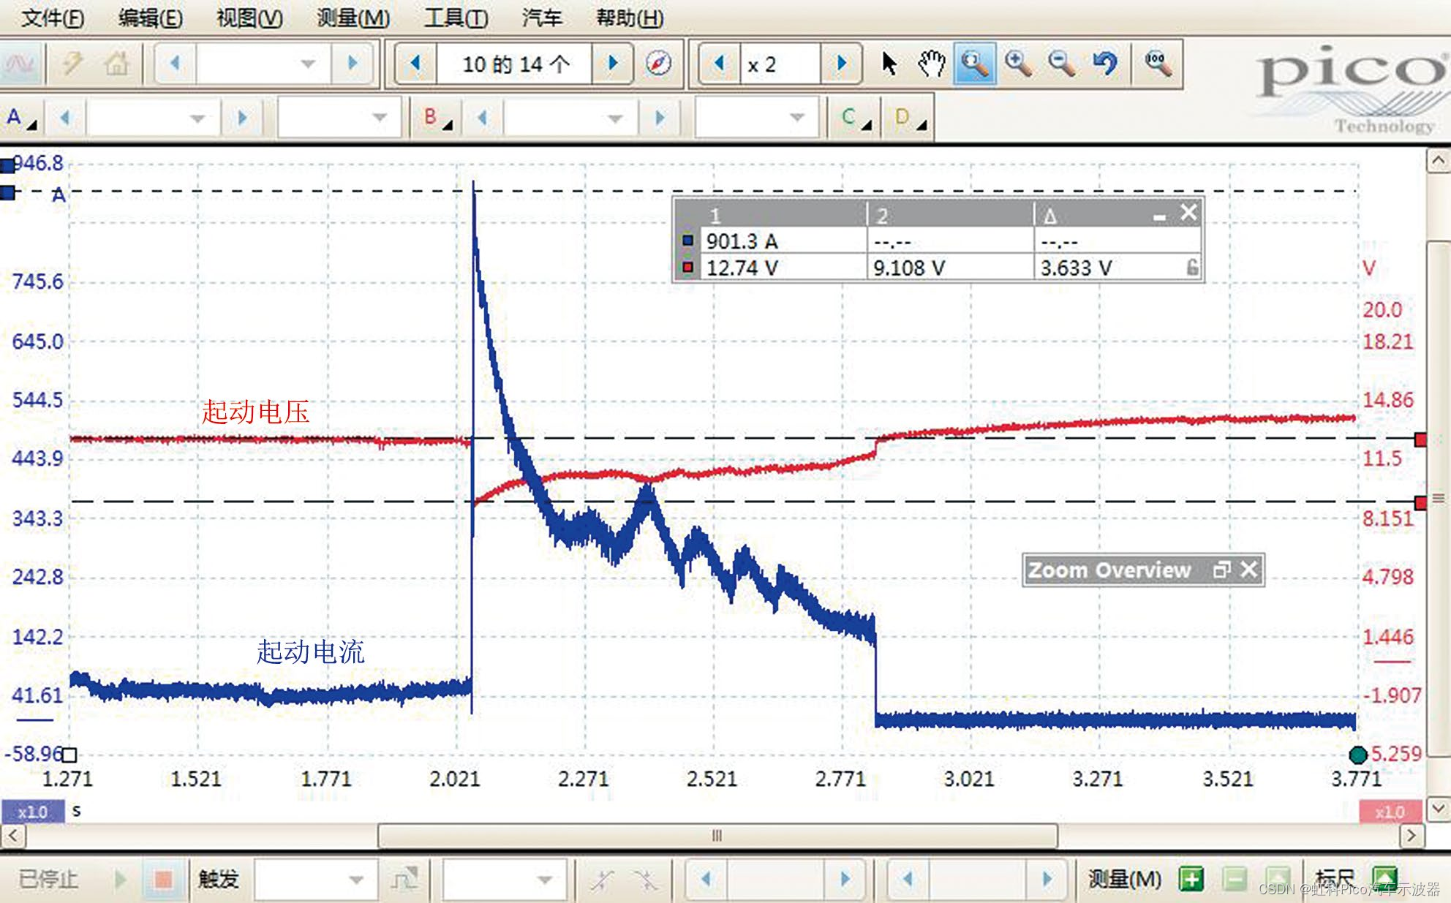This screenshot has width=1451, height=903.
Task: Click the zoom out magnifier
Action: (1061, 64)
